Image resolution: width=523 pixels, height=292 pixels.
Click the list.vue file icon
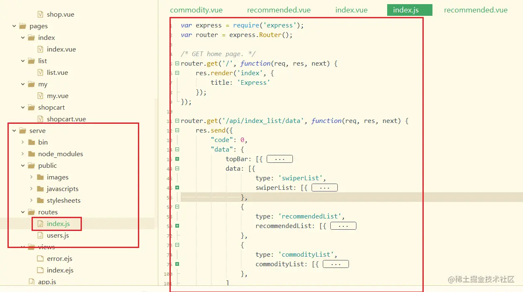pyautogui.click(x=40, y=72)
